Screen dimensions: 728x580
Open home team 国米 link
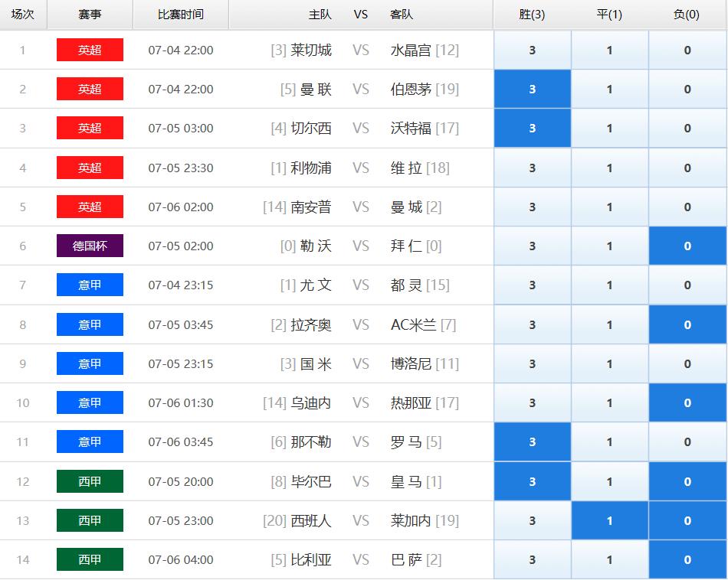316,364
